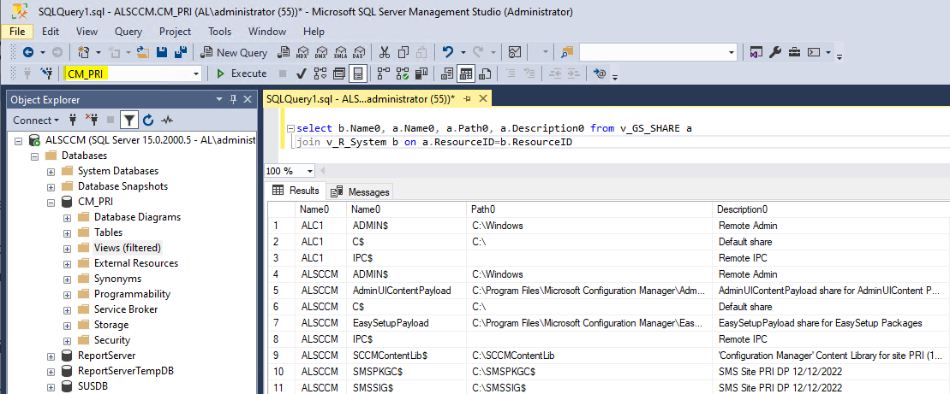Click the wrench Properties icon
The width and height of the screenshot is (950, 394).
tap(775, 53)
